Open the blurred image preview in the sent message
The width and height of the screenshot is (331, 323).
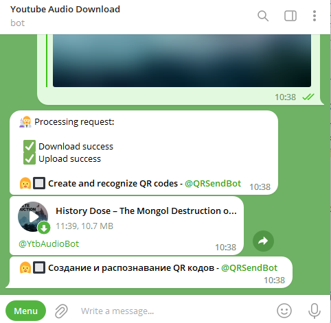point(182,60)
